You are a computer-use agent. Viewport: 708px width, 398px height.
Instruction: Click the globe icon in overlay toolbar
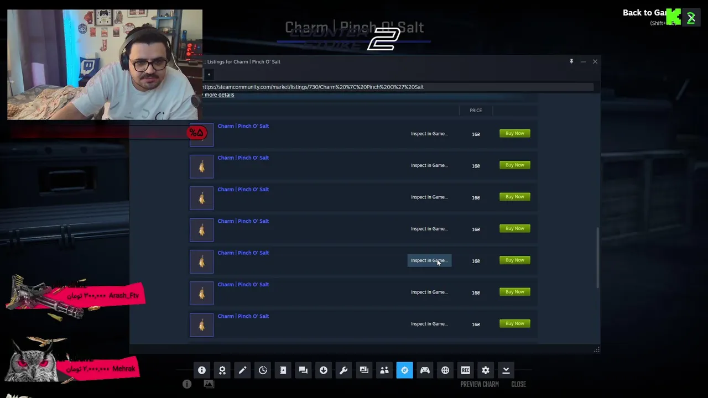coord(445,370)
